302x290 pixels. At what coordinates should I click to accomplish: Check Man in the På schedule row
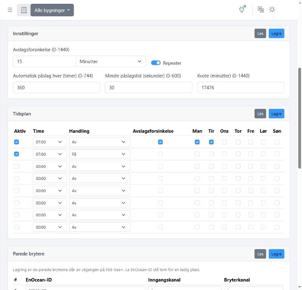(x=197, y=154)
